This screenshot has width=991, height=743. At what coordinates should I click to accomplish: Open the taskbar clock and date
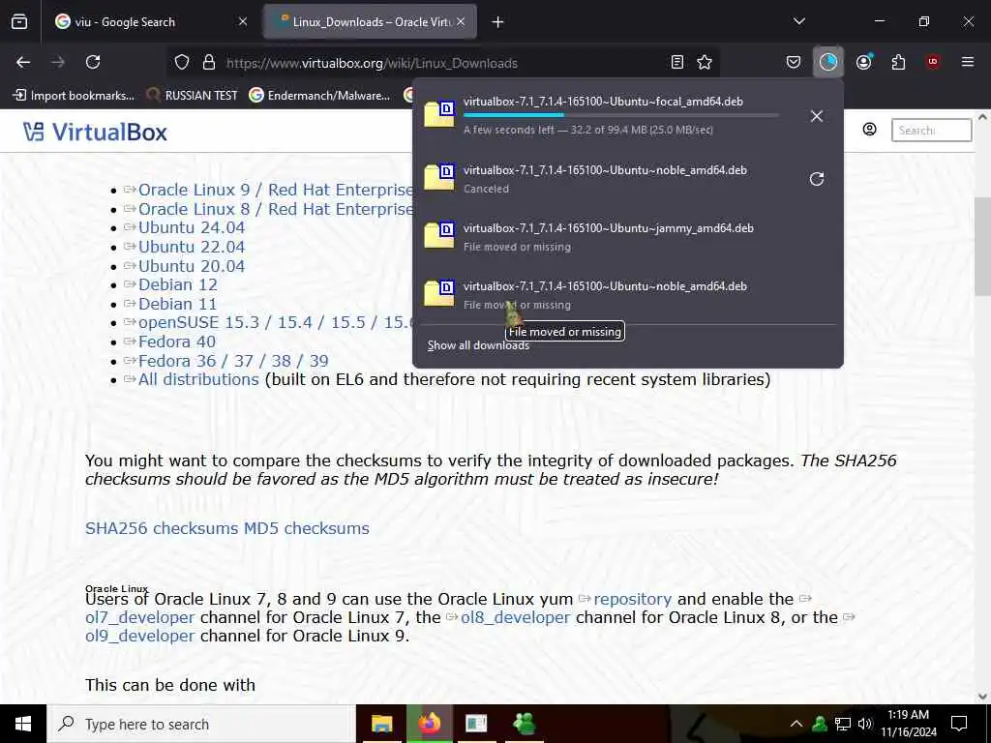point(908,724)
